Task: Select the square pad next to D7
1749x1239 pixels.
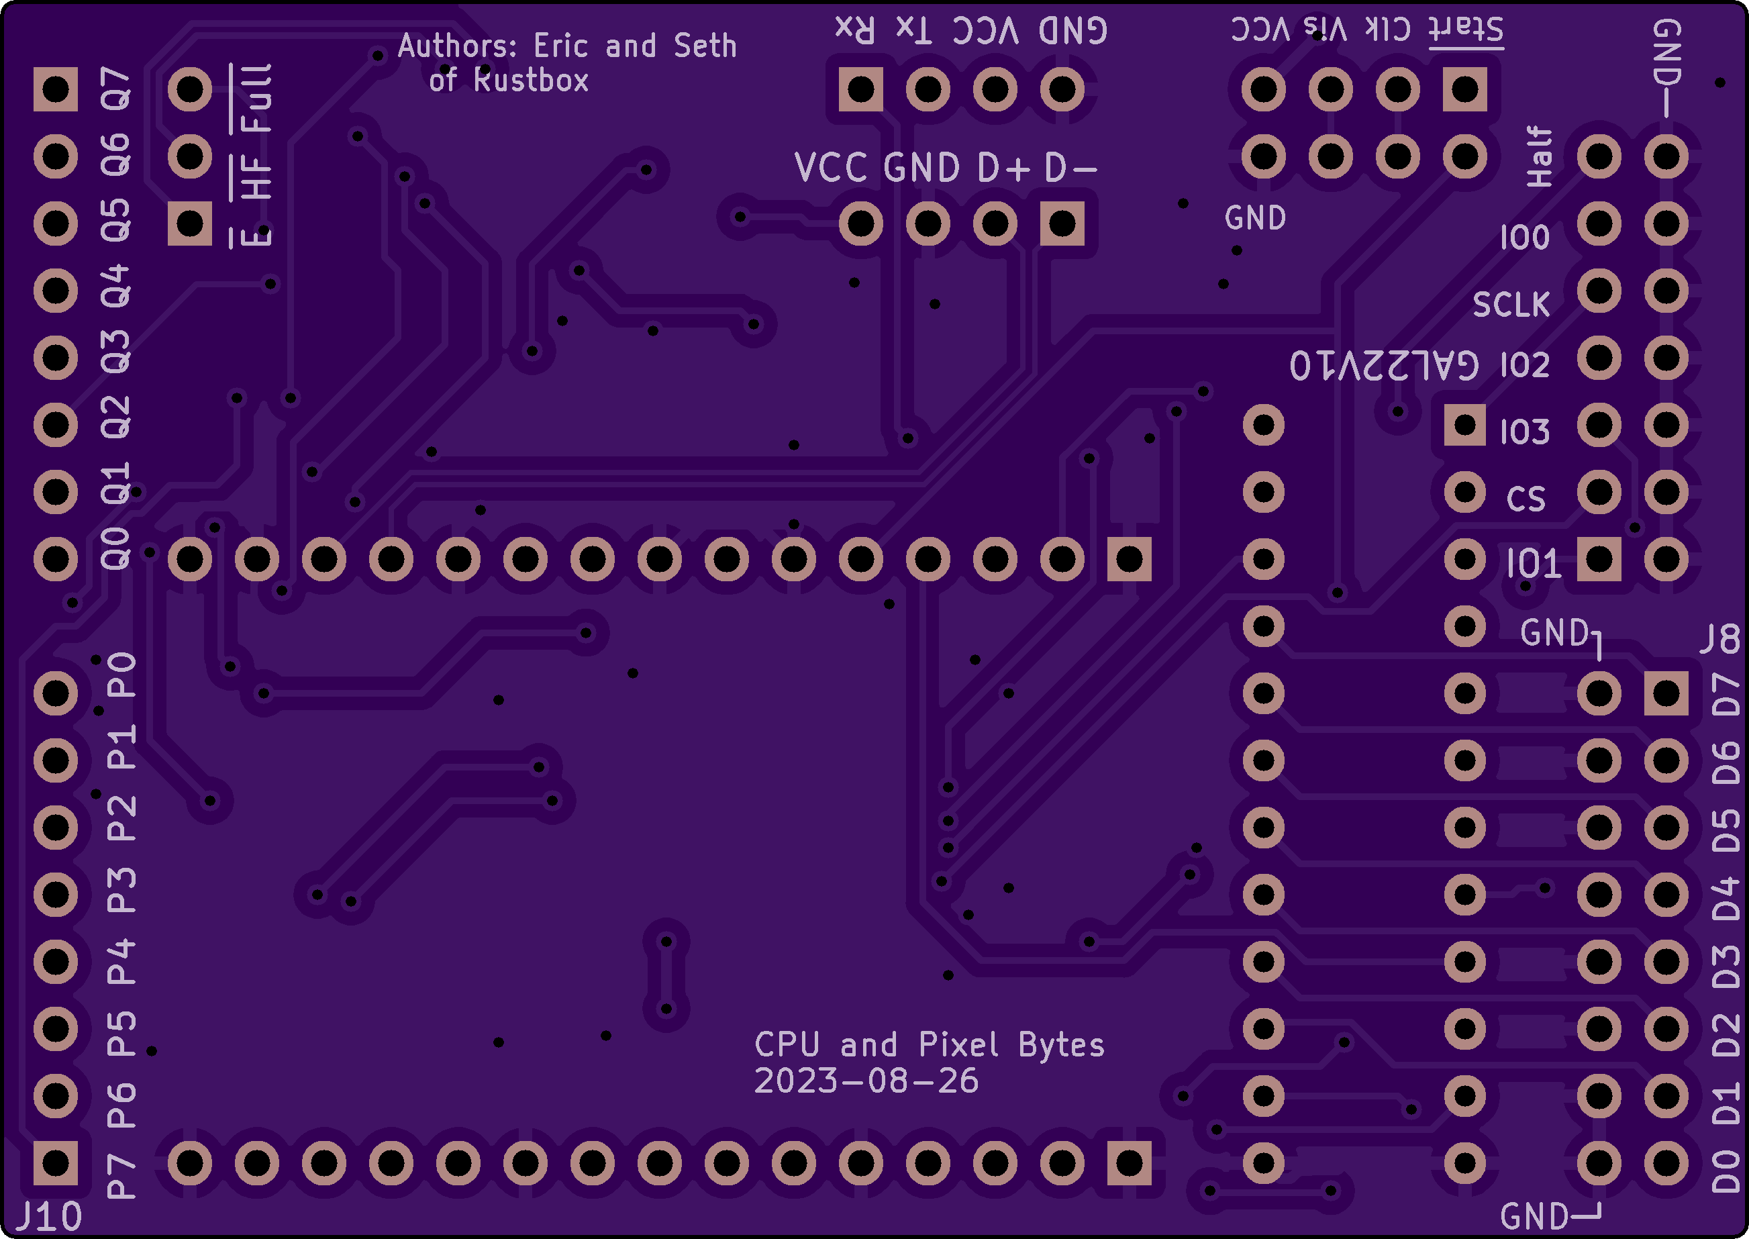Action: pos(1666,693)
